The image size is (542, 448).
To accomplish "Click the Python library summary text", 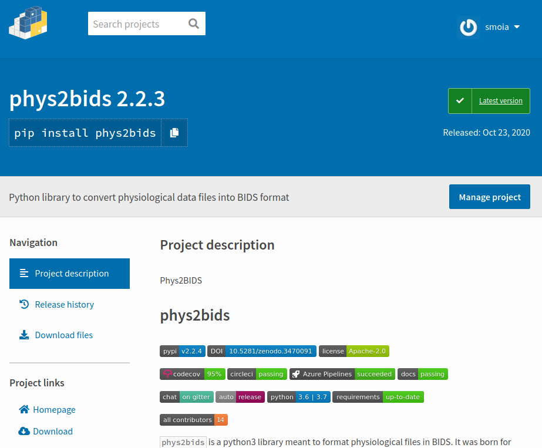I will [149, 197].
